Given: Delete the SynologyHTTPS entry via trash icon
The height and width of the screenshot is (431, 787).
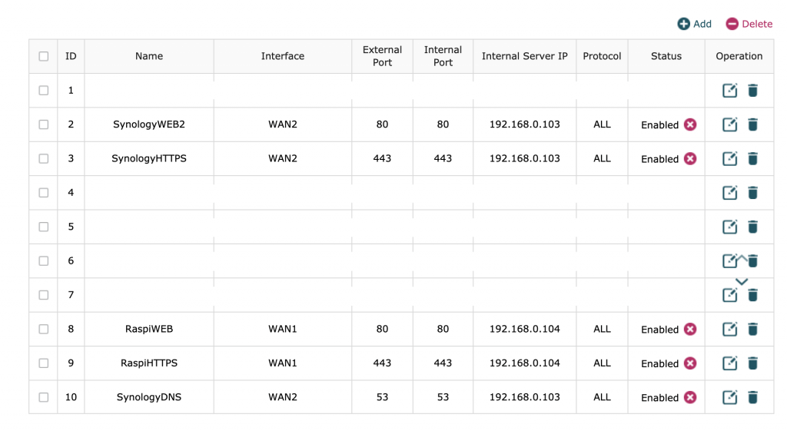Looking at the screenshot, I should (x=752, y=159).
